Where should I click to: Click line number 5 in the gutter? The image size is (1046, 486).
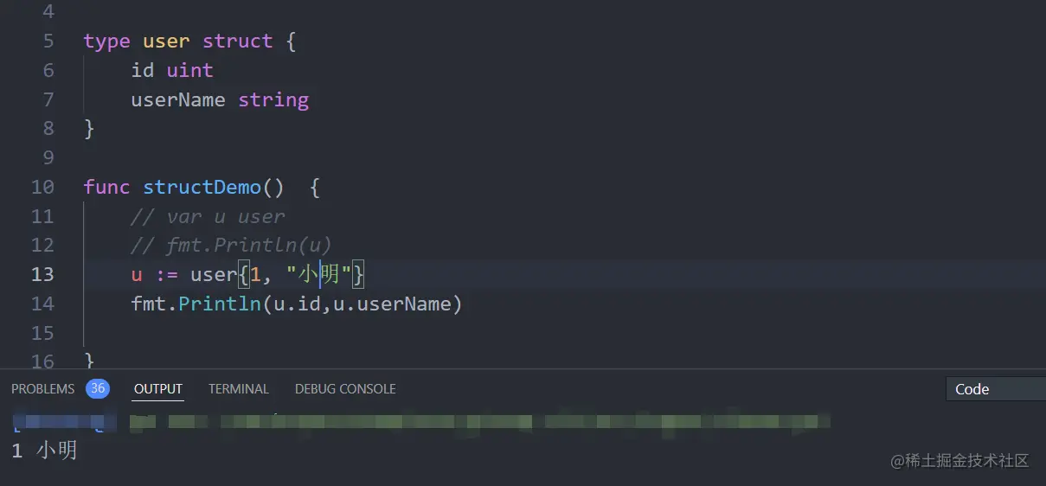click(x=48, y=41)
